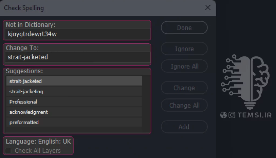
Task: Click the Ignore button
Action: pos(184,49)
